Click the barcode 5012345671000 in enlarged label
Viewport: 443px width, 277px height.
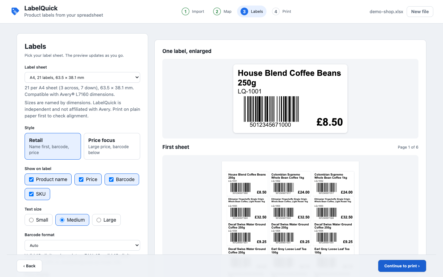coord(271,111)
